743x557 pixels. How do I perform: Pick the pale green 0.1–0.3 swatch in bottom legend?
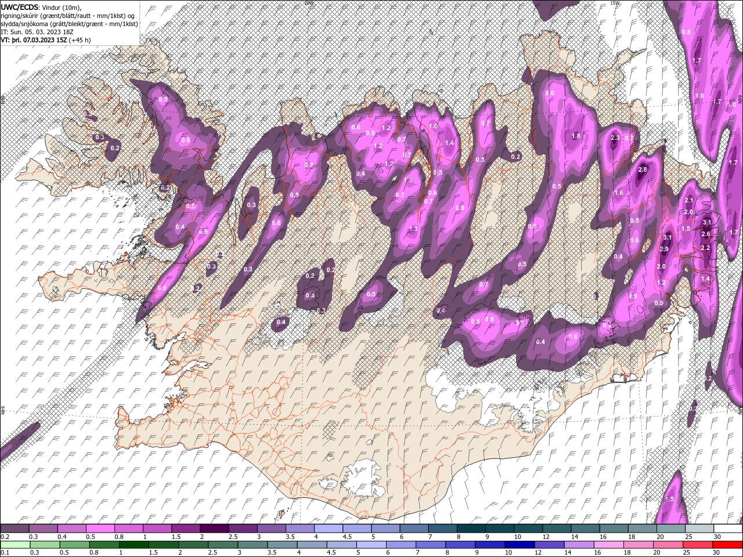coord(15,545)
